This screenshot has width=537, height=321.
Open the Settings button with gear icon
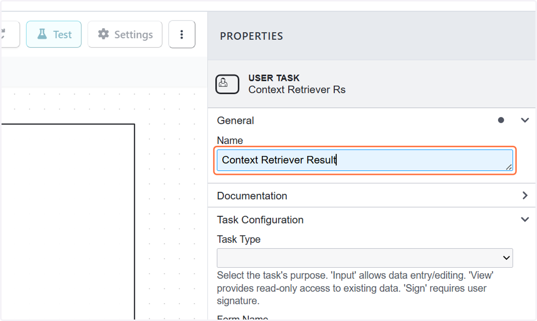click(x=125, y=34)
